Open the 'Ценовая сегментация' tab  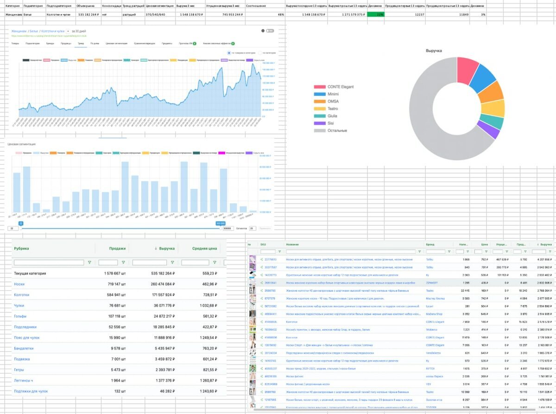[x=116, y=43]
